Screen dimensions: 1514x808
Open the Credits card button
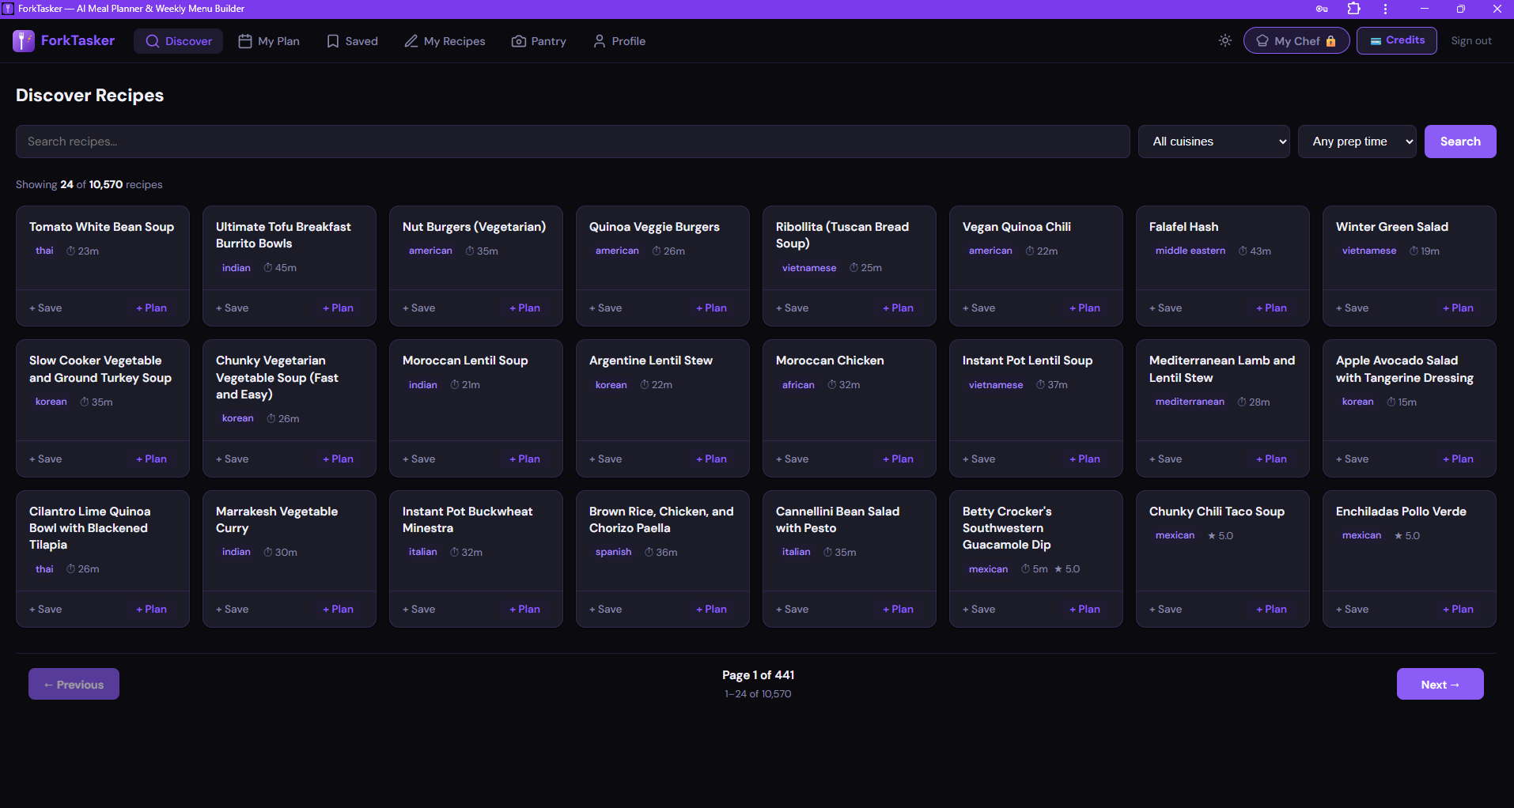click(1397, 40)
